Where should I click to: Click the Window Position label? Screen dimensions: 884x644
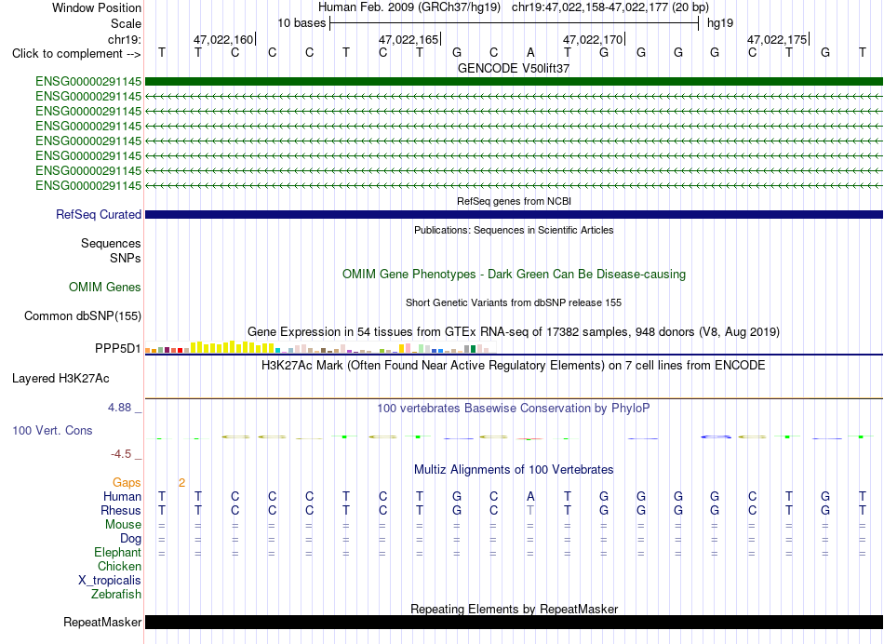[97, 7]
